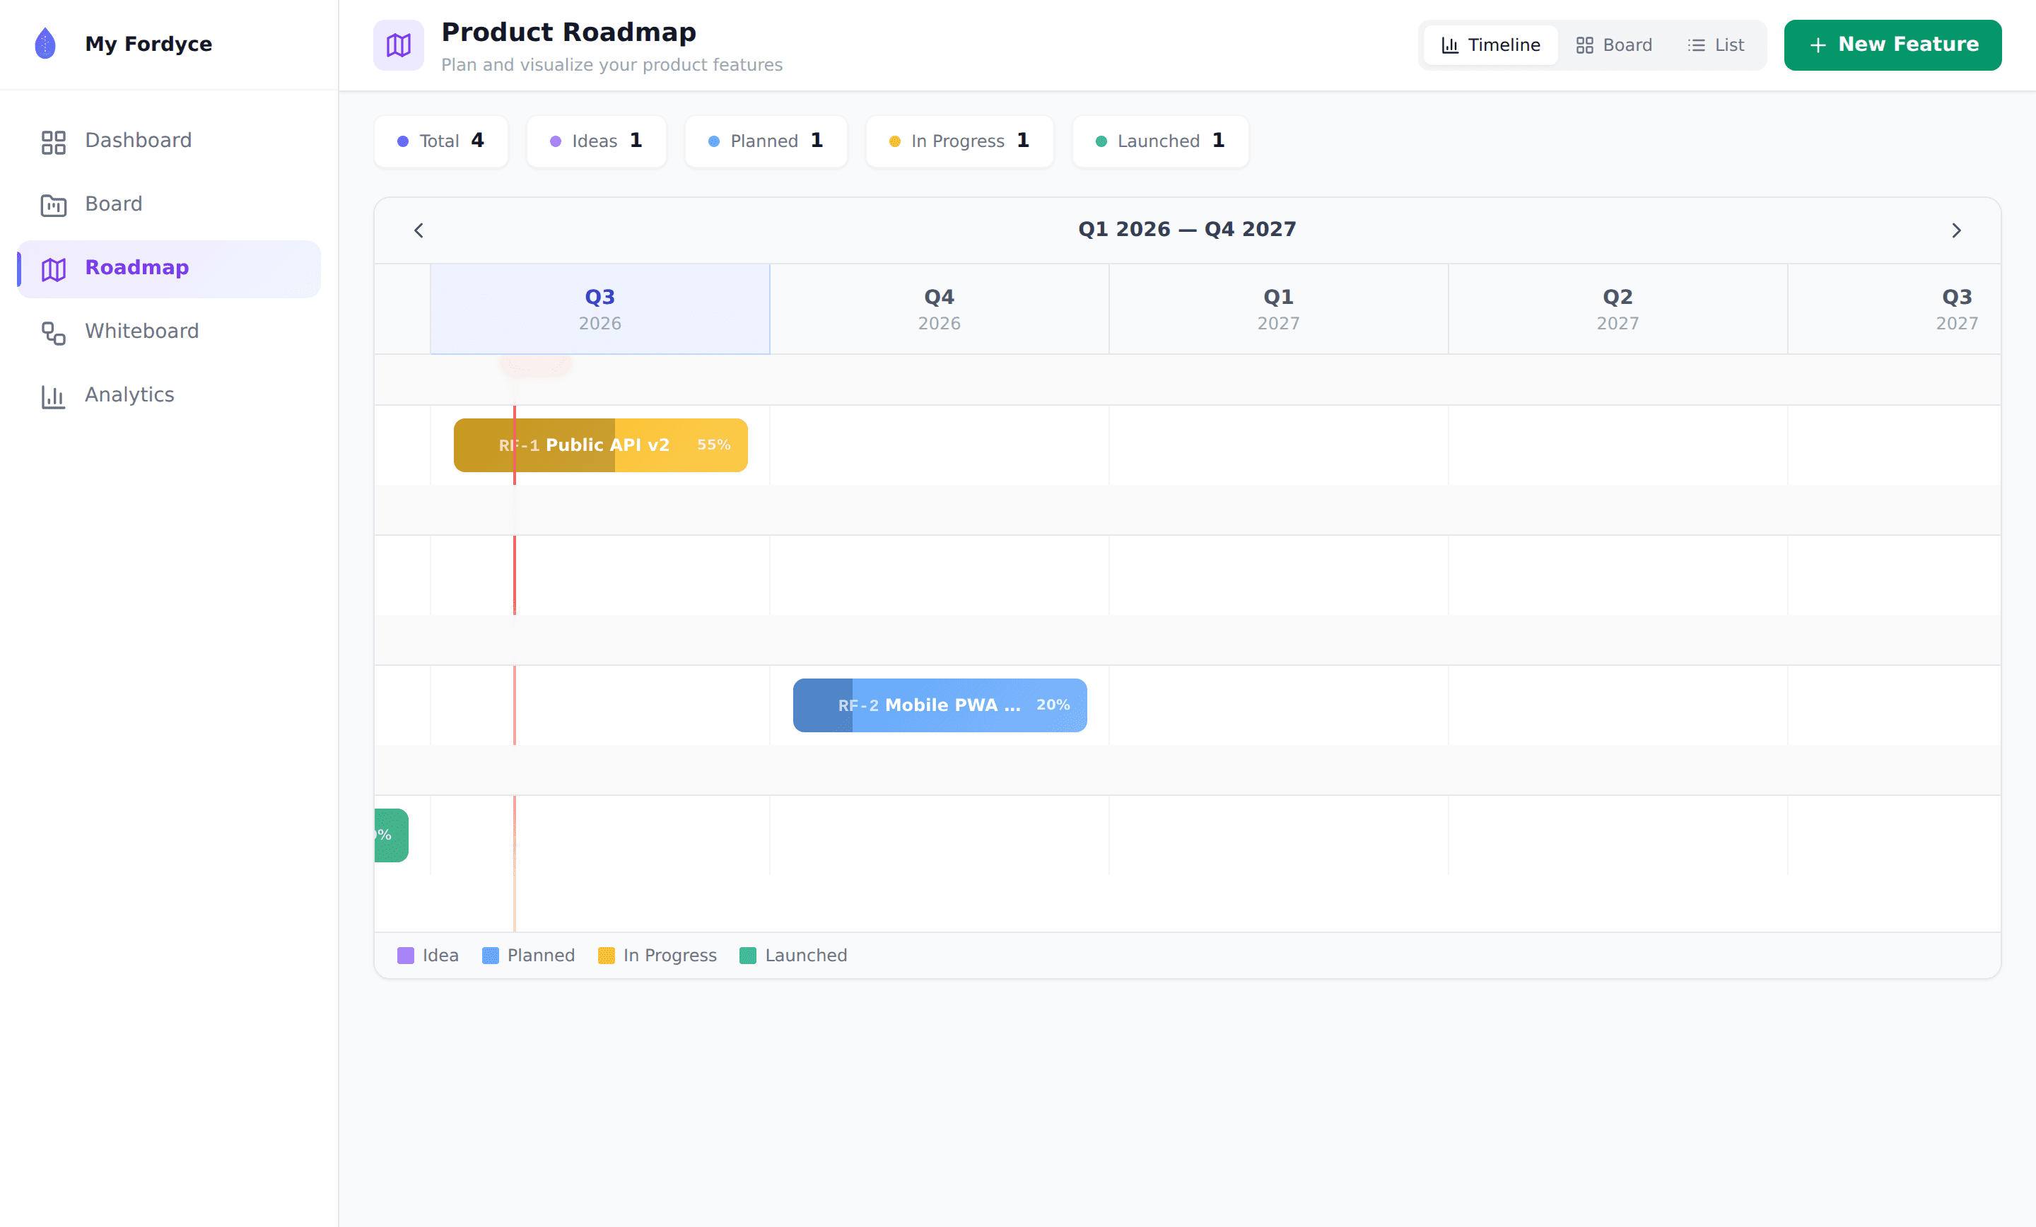Click the Analytics bar chart icon
The width and height of the screenshot is (2036, 1227).
[x=54, y=396]
